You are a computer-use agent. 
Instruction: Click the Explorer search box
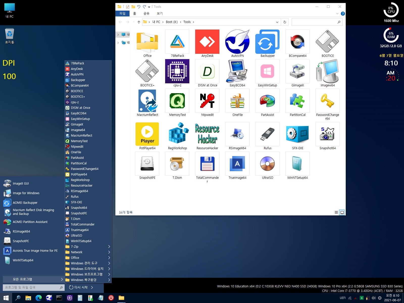point(317,22)
